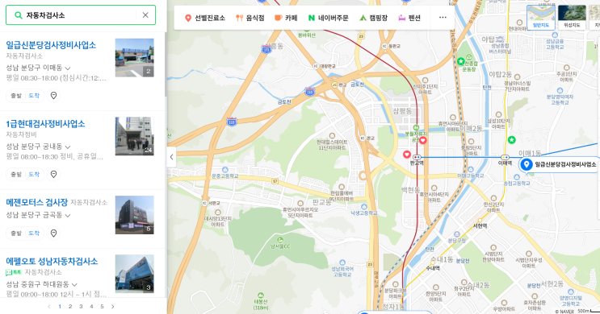Set 1급현대검사정비사업소 as 출발
This screenshot has width=600, height=314.
click(16, 175)
